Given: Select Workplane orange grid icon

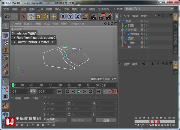Looking at the screenshot, I should pyautogui.click(x=5, y=50).
